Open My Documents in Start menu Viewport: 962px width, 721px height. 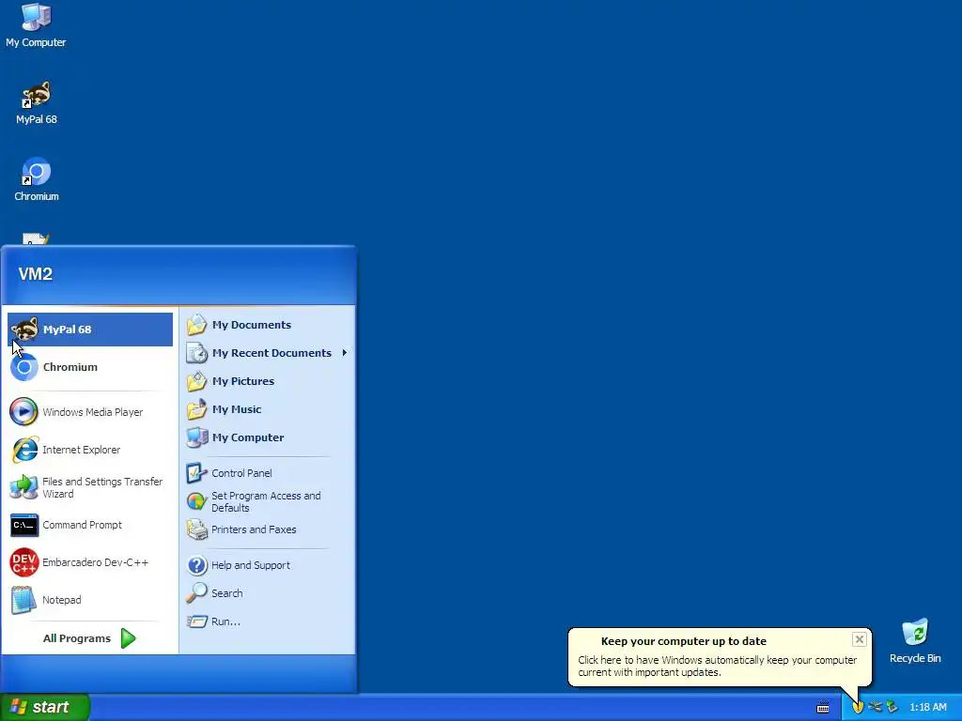tap(267, 325)
